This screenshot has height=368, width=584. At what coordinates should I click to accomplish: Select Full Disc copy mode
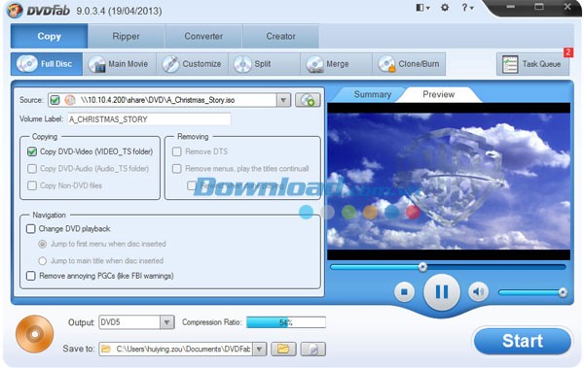pos(47,64)
